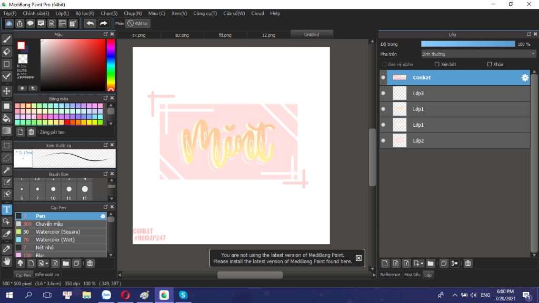Enable the Khóa checkbox
The width and height of the screenshot is (539, 303).
coord(490,64)
